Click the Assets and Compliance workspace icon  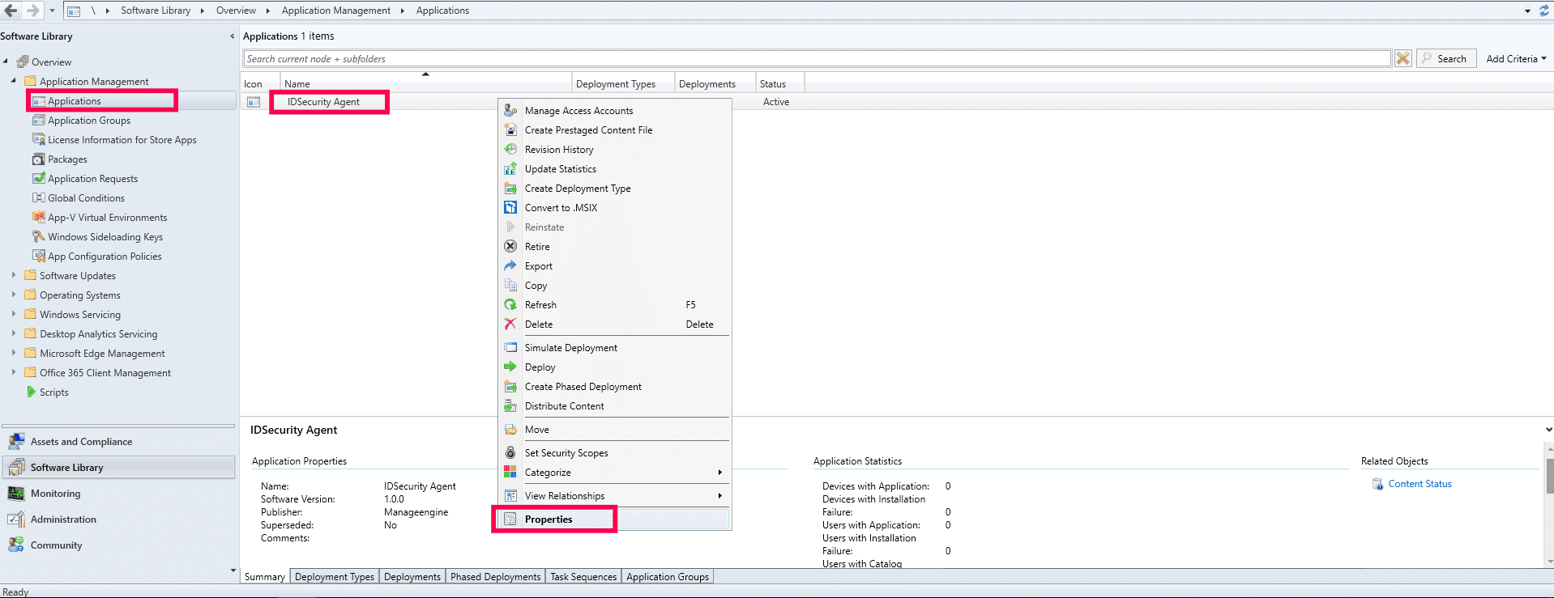tap(16, 442)
